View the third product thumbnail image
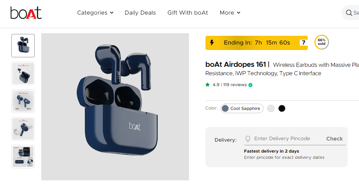 pyautogui.click(x=23, y=101)
